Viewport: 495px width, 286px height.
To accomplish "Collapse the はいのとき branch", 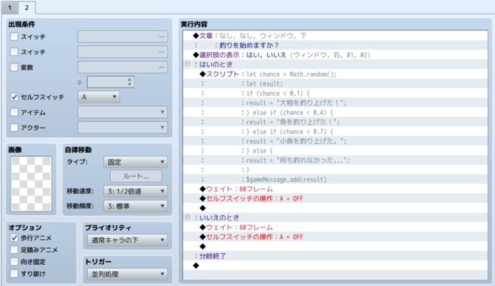I will pos(188,64).
